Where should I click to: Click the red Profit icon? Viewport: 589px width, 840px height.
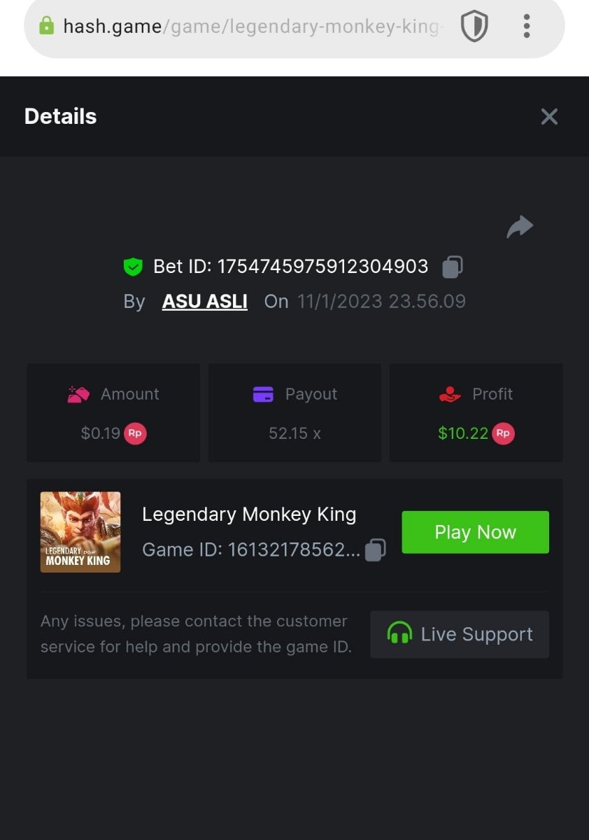450,395
